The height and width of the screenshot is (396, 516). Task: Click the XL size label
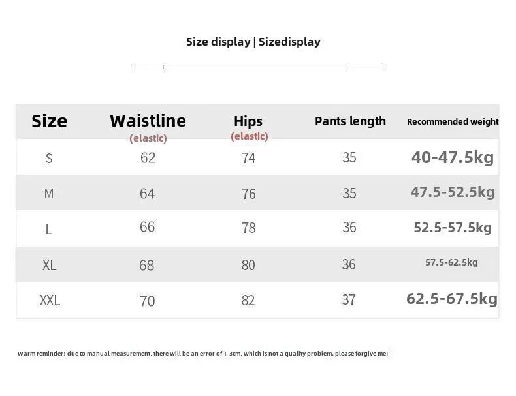tap(50, 265)
